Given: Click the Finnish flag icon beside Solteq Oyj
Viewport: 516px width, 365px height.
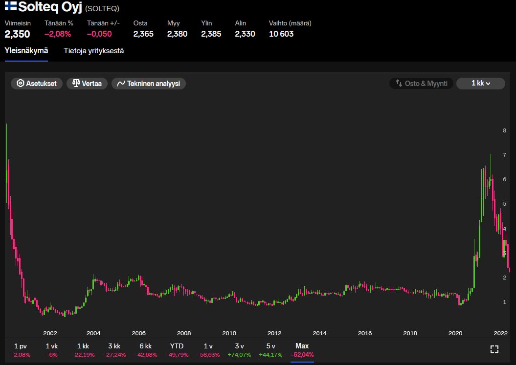Looking at the screenshot, I should tap(11, 6).
